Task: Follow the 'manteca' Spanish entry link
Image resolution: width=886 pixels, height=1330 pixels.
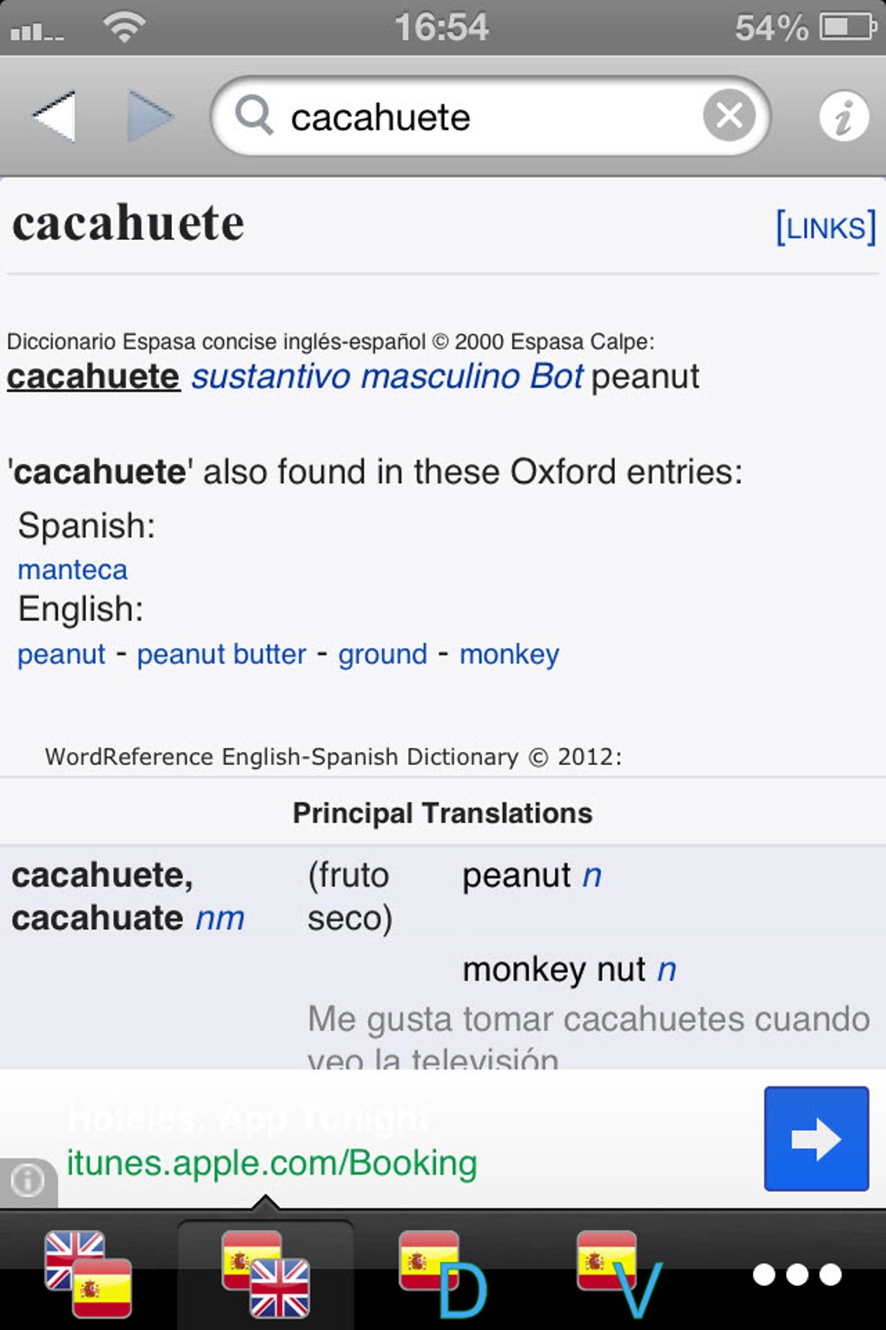Action: tap(73, 569)
